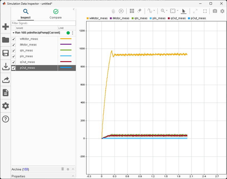Click the maximize subplot diagonal arrows icon
The width and height of the screenshot is (227, 179).
coord(195,11)
